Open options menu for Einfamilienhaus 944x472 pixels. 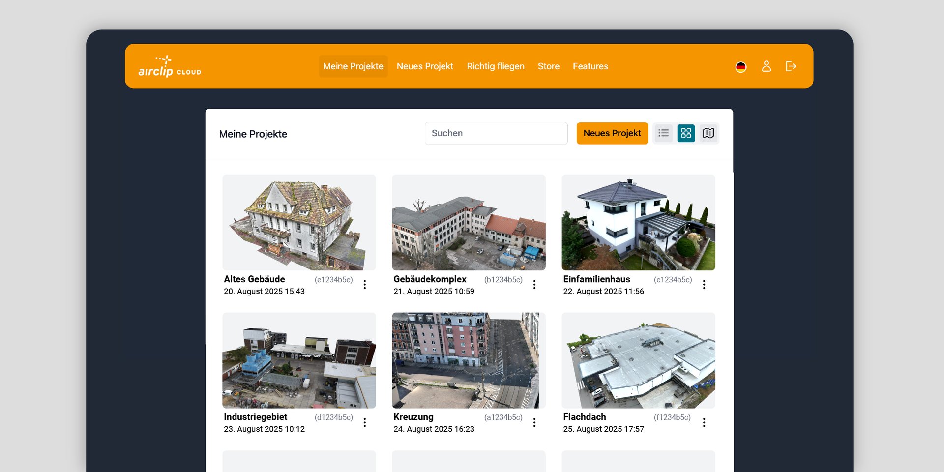704,285
